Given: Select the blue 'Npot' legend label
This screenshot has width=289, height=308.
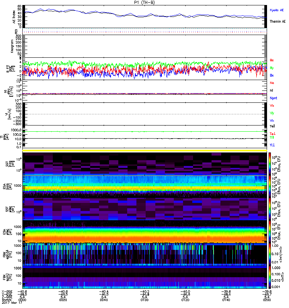Looking at the screenshot, I should click(x=273, y=98).
